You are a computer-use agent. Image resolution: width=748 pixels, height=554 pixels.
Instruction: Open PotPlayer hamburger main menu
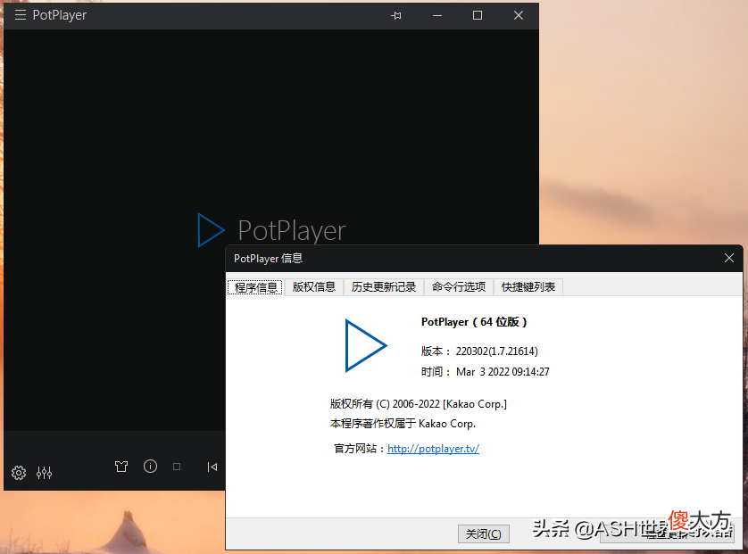point(20,15)
